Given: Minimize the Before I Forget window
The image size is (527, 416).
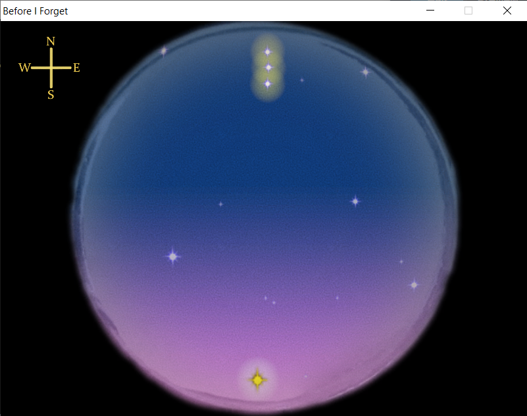Looking at the screenshot, I should 430,11.
